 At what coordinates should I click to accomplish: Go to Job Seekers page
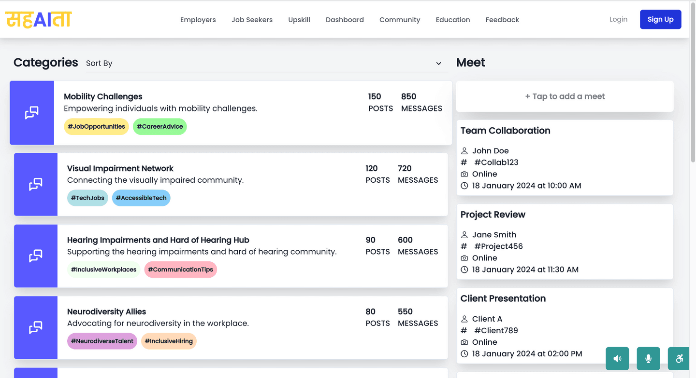click(252, 20)
